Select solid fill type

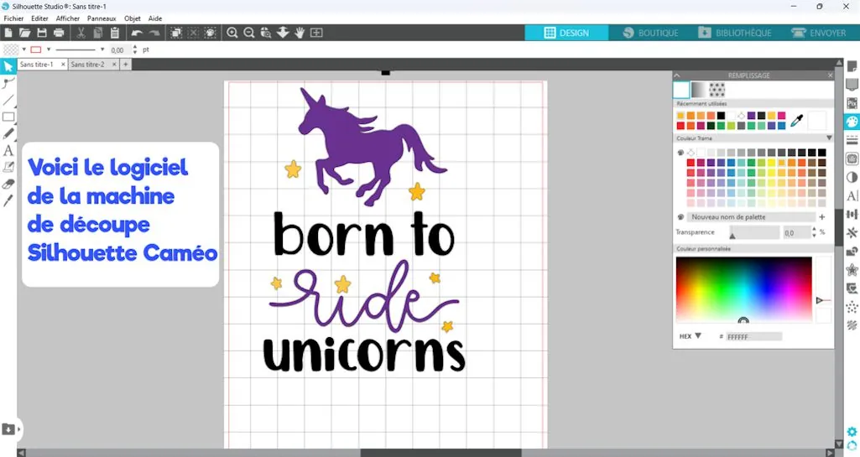(x=681, y=90)
